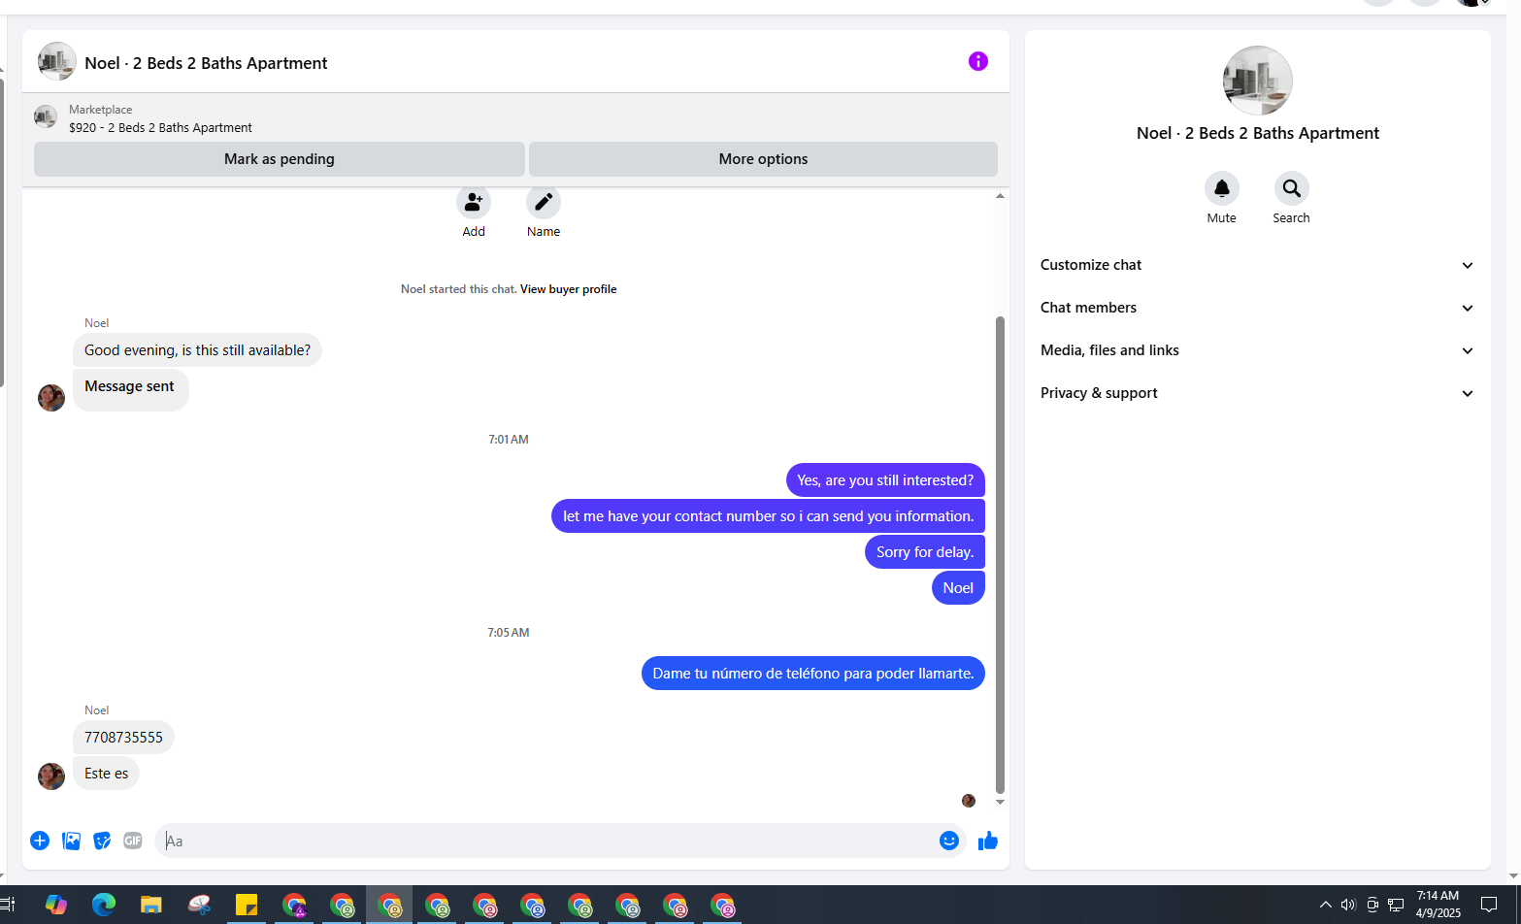Click the $920 - 2 Beds 2 Baths Apartment listing text
Screen dimensions: 1521x924
[160, 128]
